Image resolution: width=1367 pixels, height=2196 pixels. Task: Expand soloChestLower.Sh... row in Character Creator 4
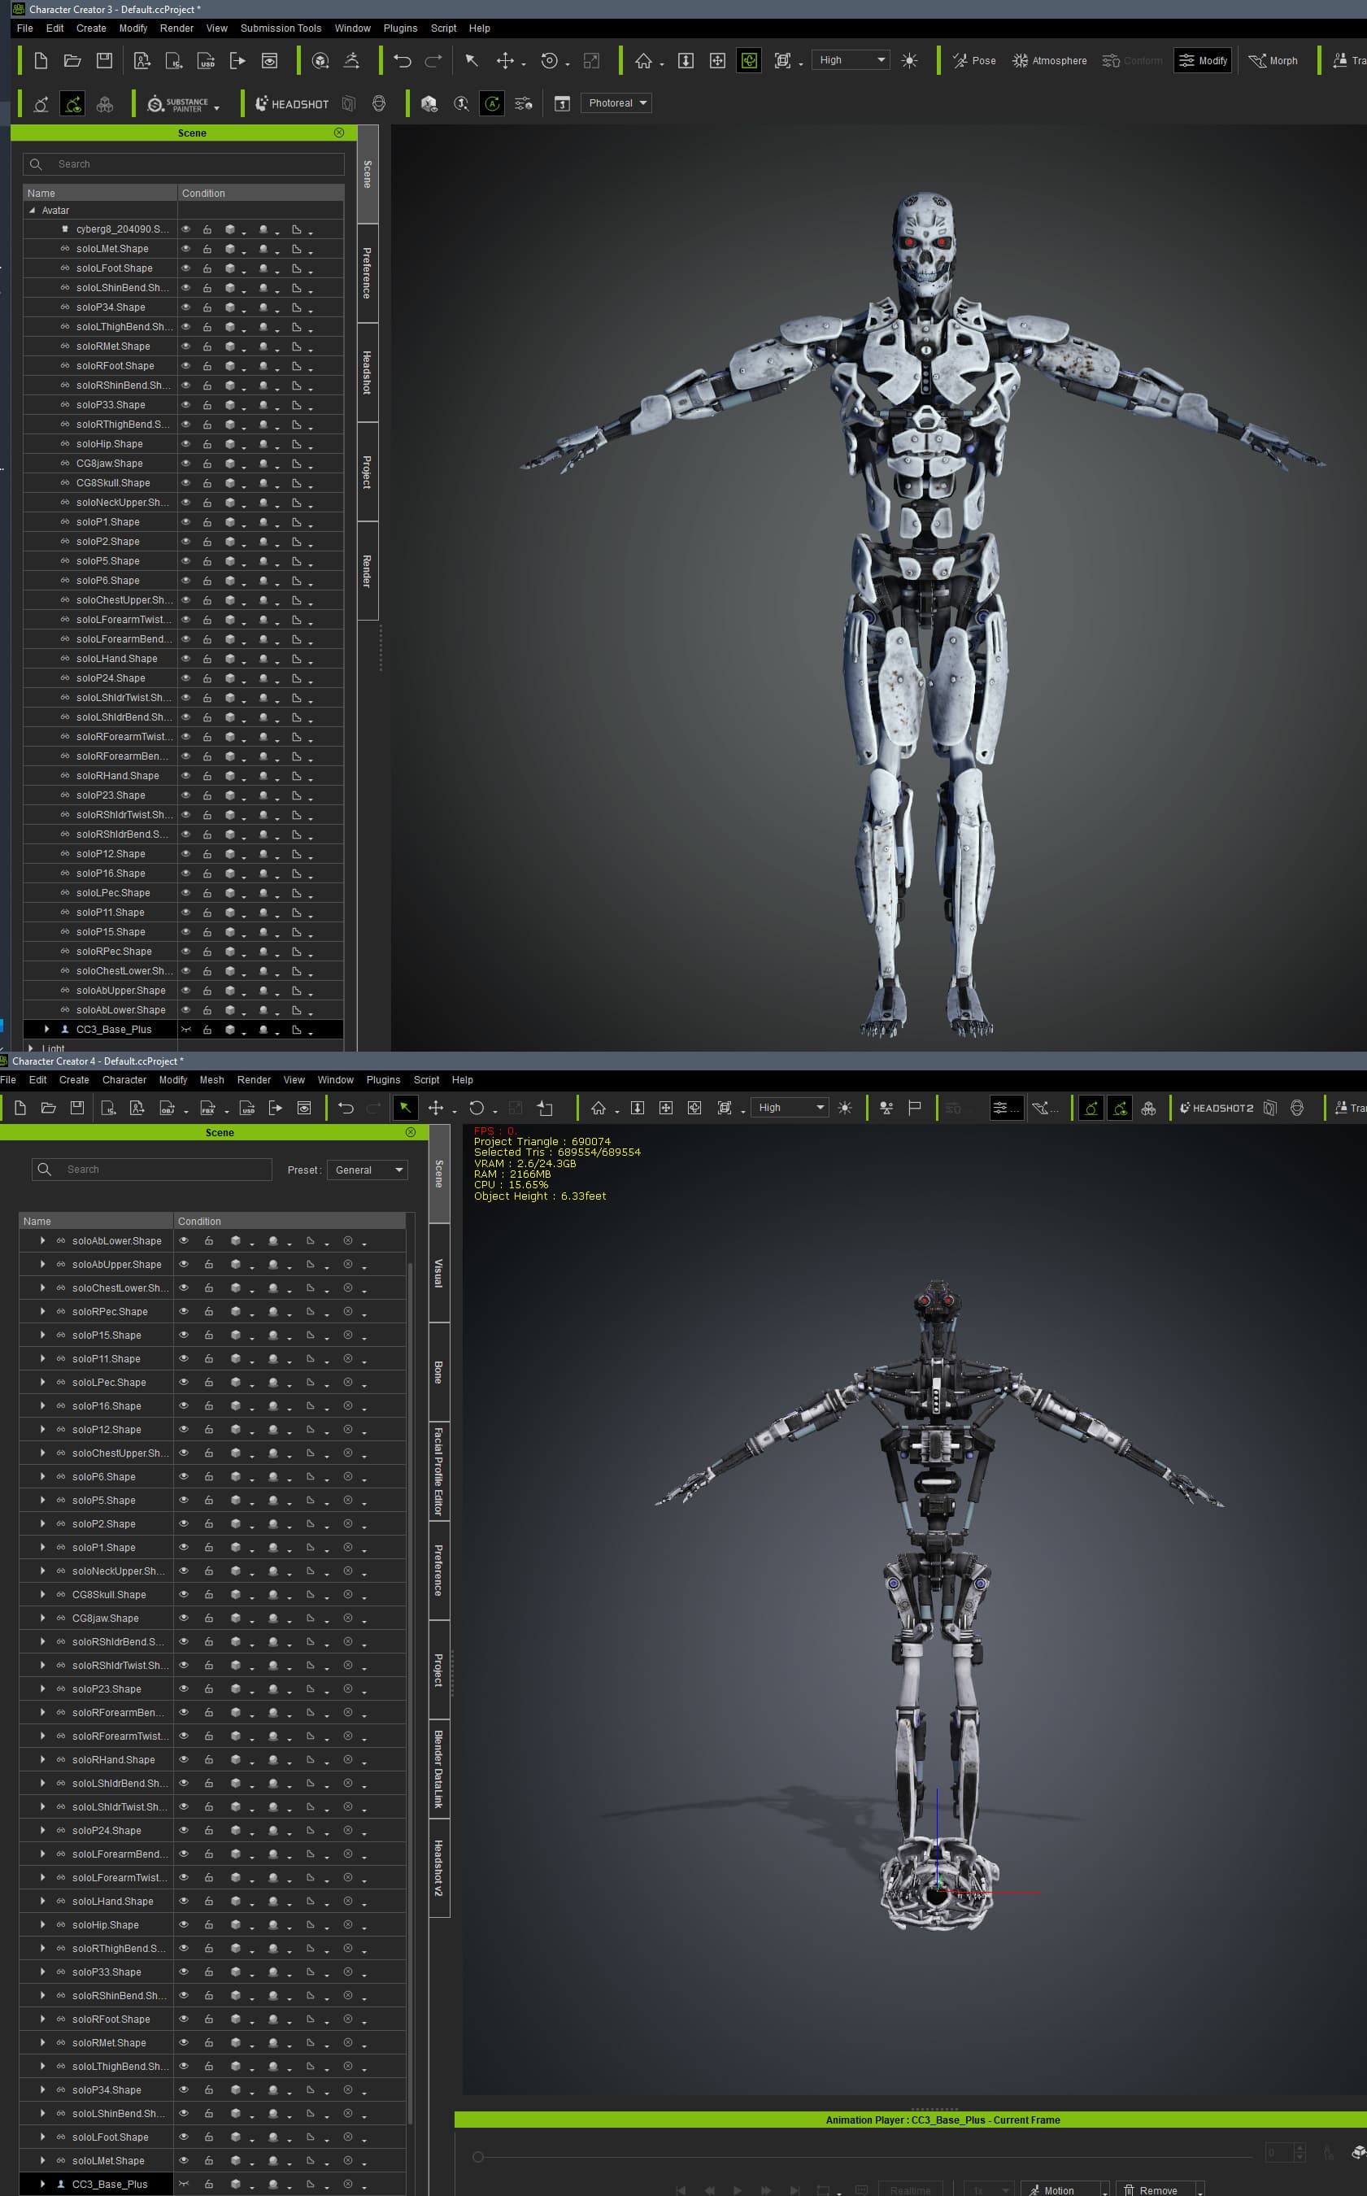pyautogui.click(x=42, y=1288)
